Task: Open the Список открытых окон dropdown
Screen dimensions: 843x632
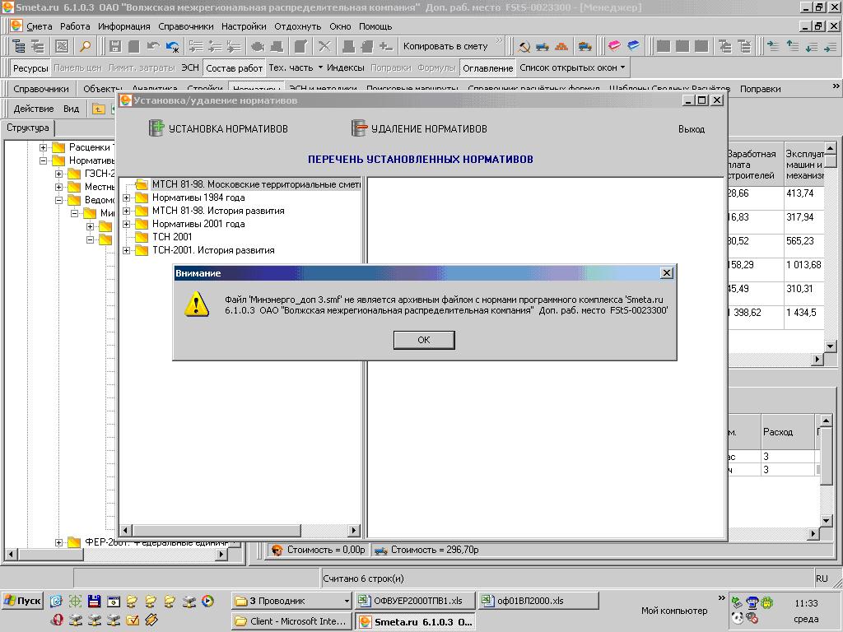Action: click(572, 68)
